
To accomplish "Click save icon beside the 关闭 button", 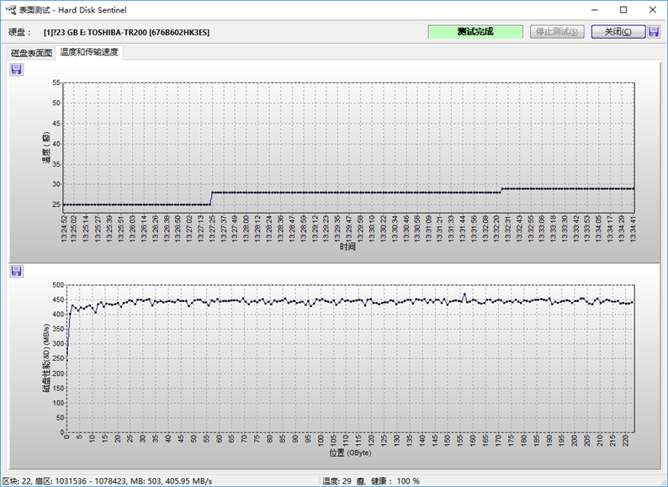I will (x=654, y=32).
